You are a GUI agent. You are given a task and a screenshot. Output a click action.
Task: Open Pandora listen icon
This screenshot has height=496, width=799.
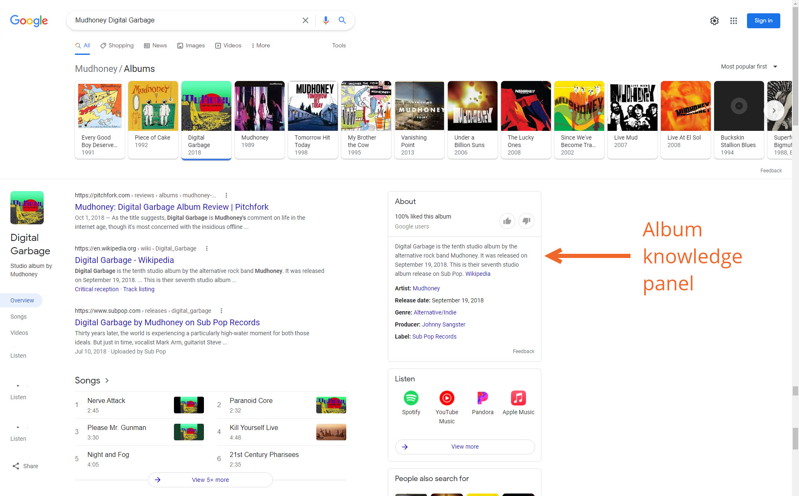[482, 398]
